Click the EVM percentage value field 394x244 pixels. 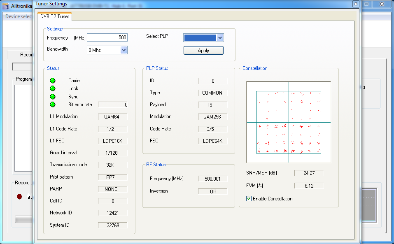[309, 186]
